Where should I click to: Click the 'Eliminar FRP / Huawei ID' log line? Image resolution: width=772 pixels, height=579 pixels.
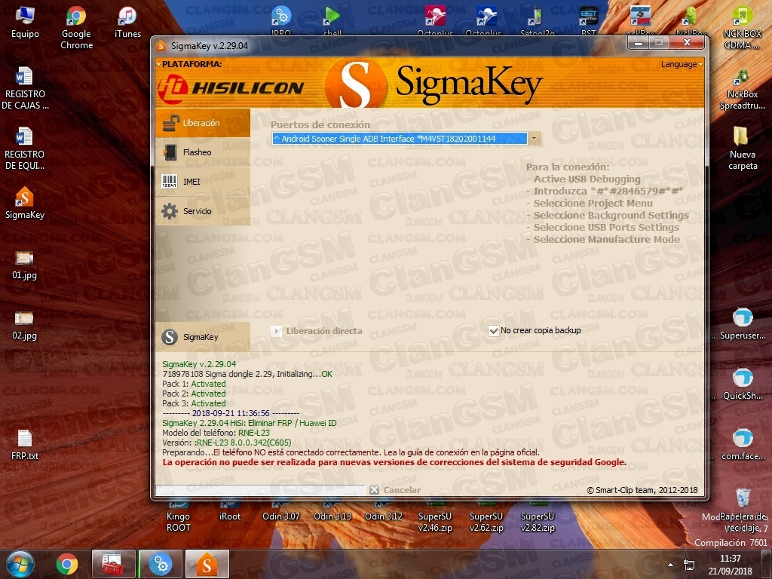pyautogui.click(x=249, y=423)
